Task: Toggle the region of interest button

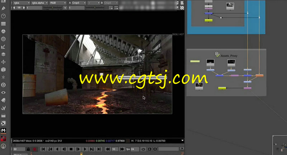Action: 110,8
